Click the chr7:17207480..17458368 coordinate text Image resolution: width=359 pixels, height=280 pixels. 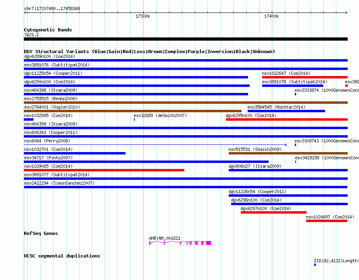[52, 9]
